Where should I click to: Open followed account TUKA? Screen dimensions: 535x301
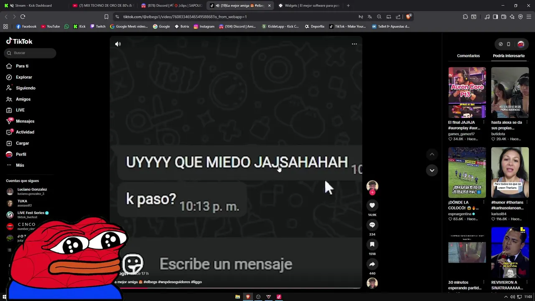[19, 203]
